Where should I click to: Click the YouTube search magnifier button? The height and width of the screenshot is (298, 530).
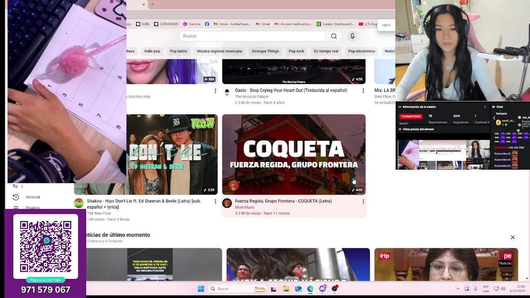334,36
